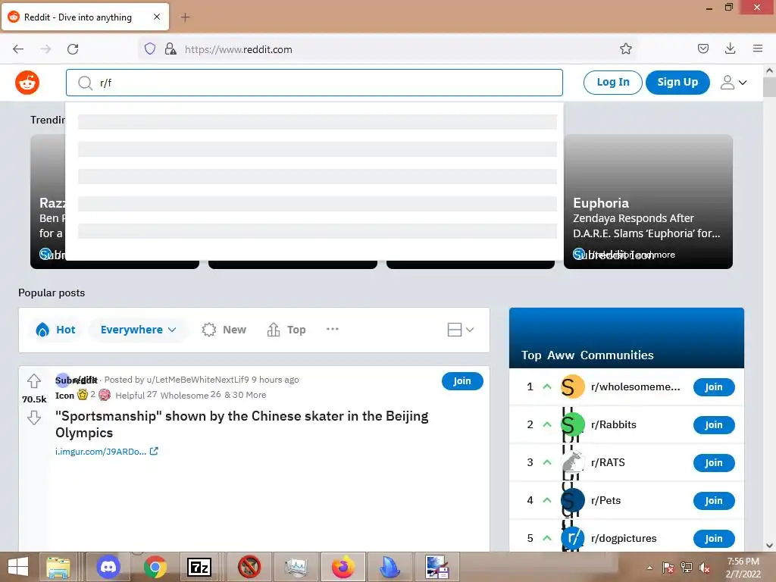Bookmark this page with the star icon

click(625, 48)
